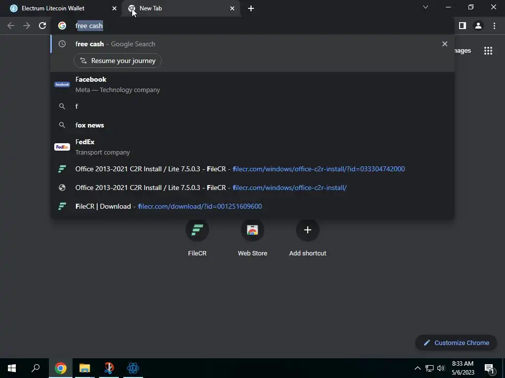The image size is (505, 378).
Task: Open the notification center icon
Action: tap(489, 368)
